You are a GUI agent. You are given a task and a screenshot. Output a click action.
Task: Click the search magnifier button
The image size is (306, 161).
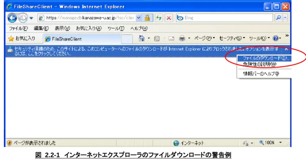click(x=279, y=18)
